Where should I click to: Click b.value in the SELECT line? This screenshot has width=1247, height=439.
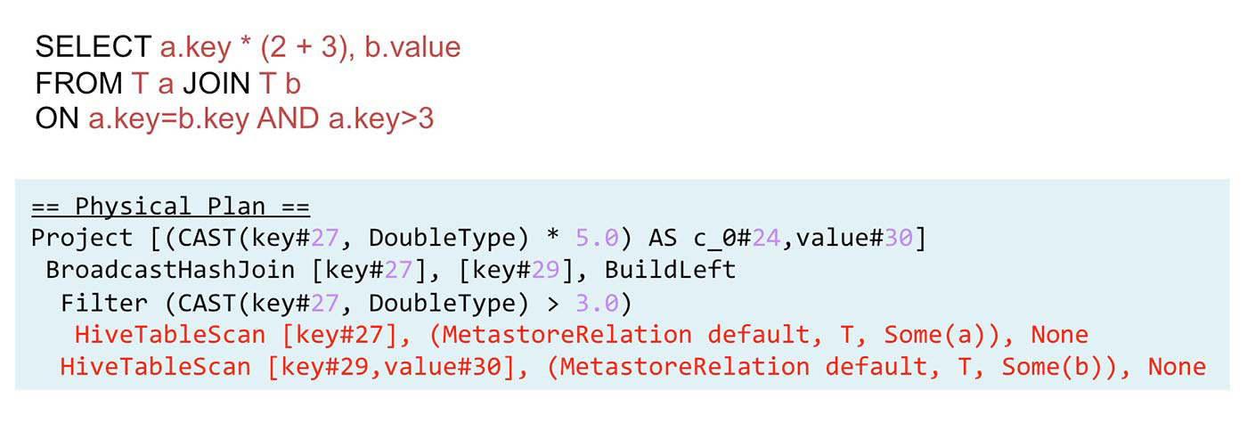(x=412, y=47)
